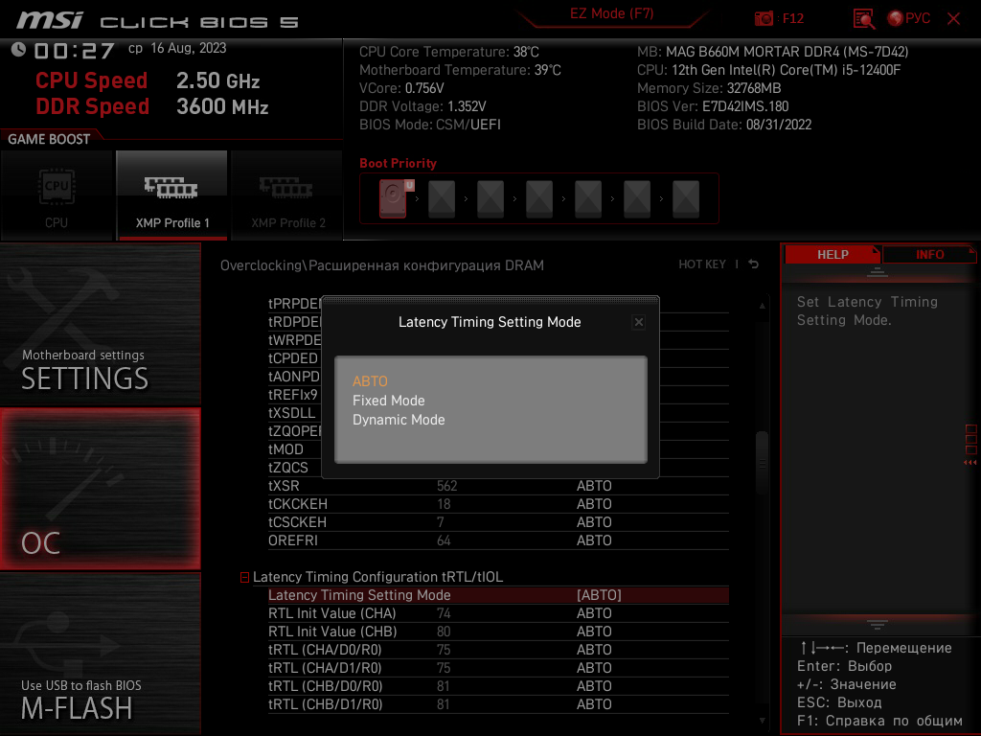Choose Fixed Mode in the popup
The image size is (981, 736).
(389, 401)
